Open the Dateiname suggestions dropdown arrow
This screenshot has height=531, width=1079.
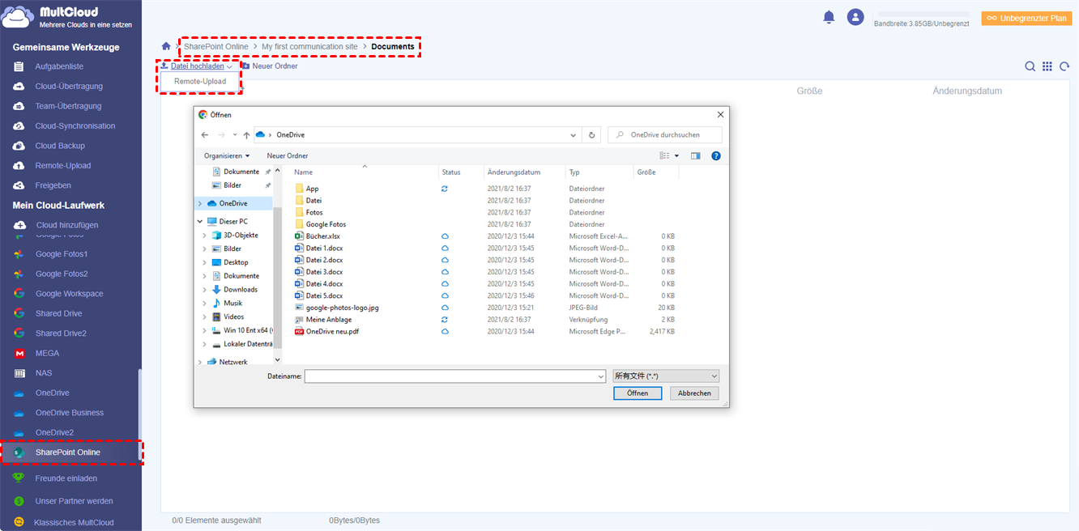pyautogui.click(x=600, y=376)
